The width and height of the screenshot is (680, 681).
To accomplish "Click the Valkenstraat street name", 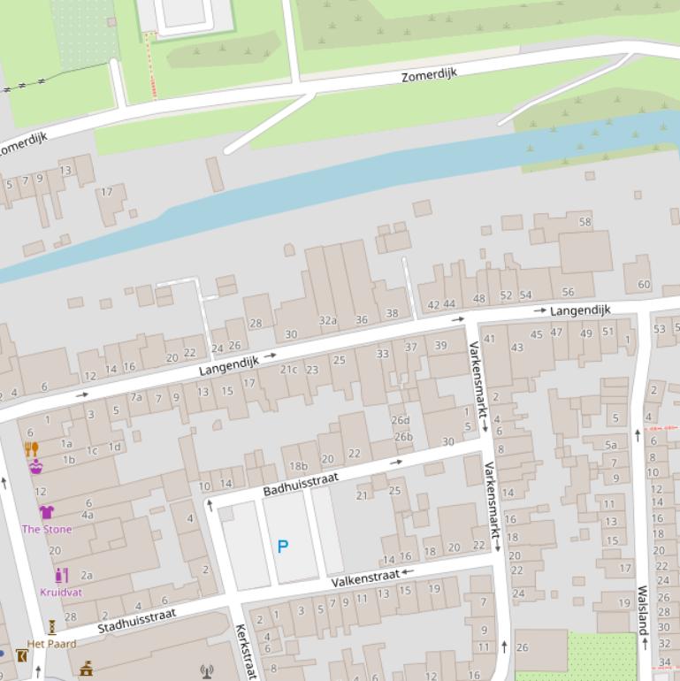I will pos(365,579).
